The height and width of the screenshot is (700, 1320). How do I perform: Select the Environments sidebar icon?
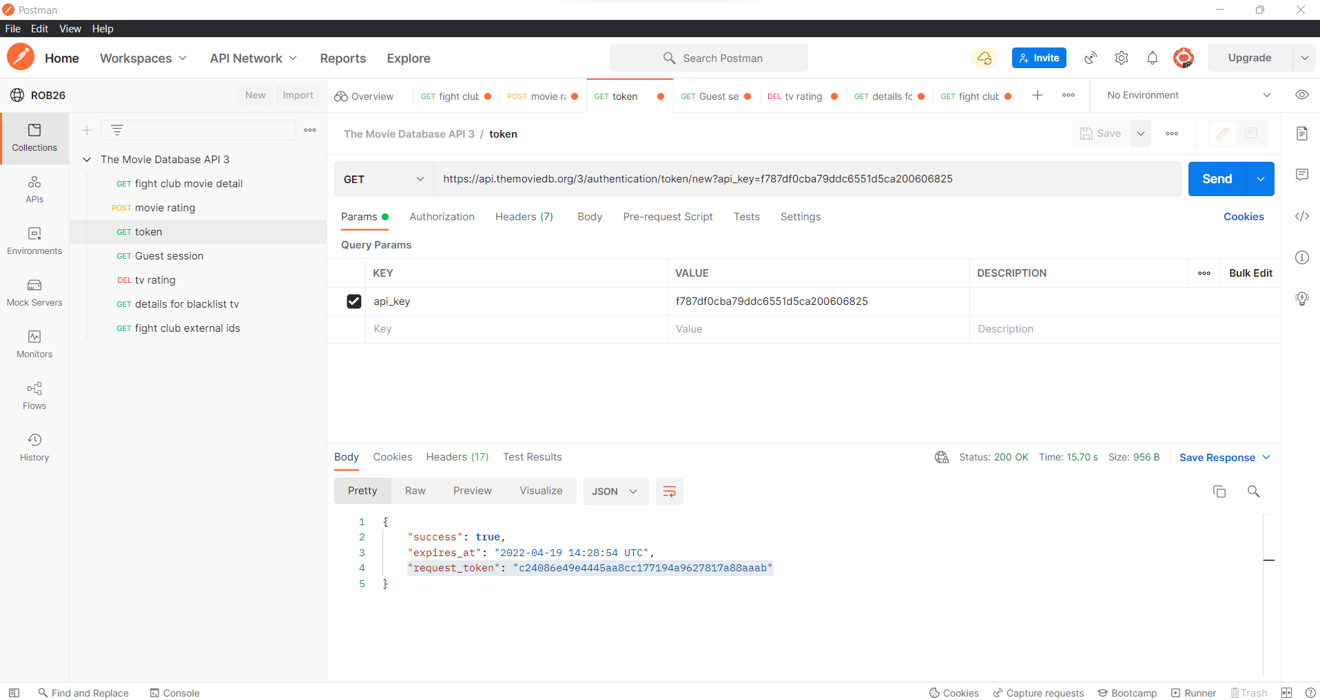click(34, 240)
